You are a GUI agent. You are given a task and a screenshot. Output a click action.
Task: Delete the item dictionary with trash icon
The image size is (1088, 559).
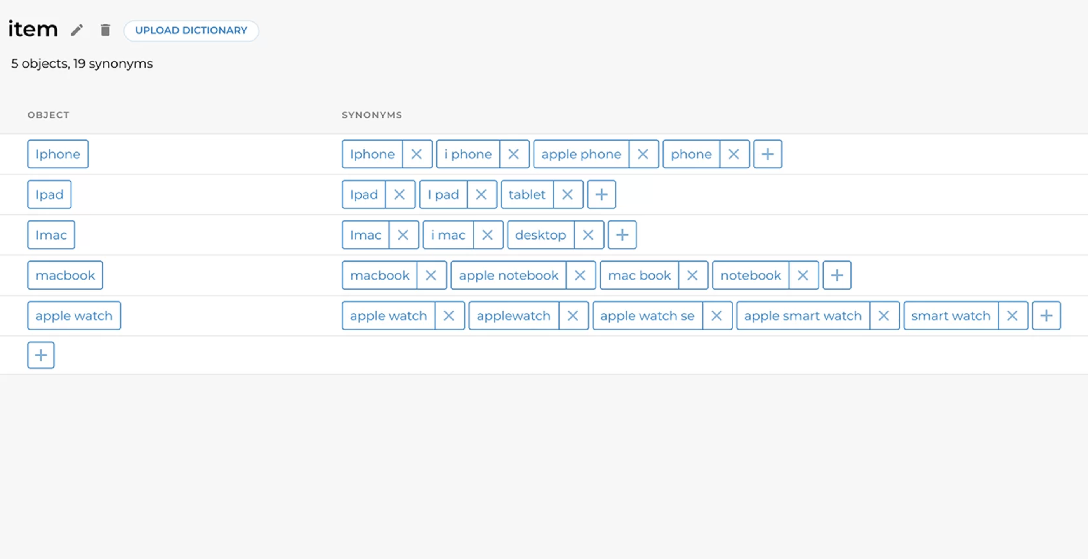(105, 30)
